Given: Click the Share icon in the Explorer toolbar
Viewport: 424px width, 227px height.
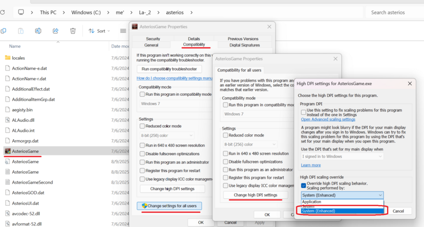Looking at the screenshot, I should pyautogui.click(x=56, y=31).
